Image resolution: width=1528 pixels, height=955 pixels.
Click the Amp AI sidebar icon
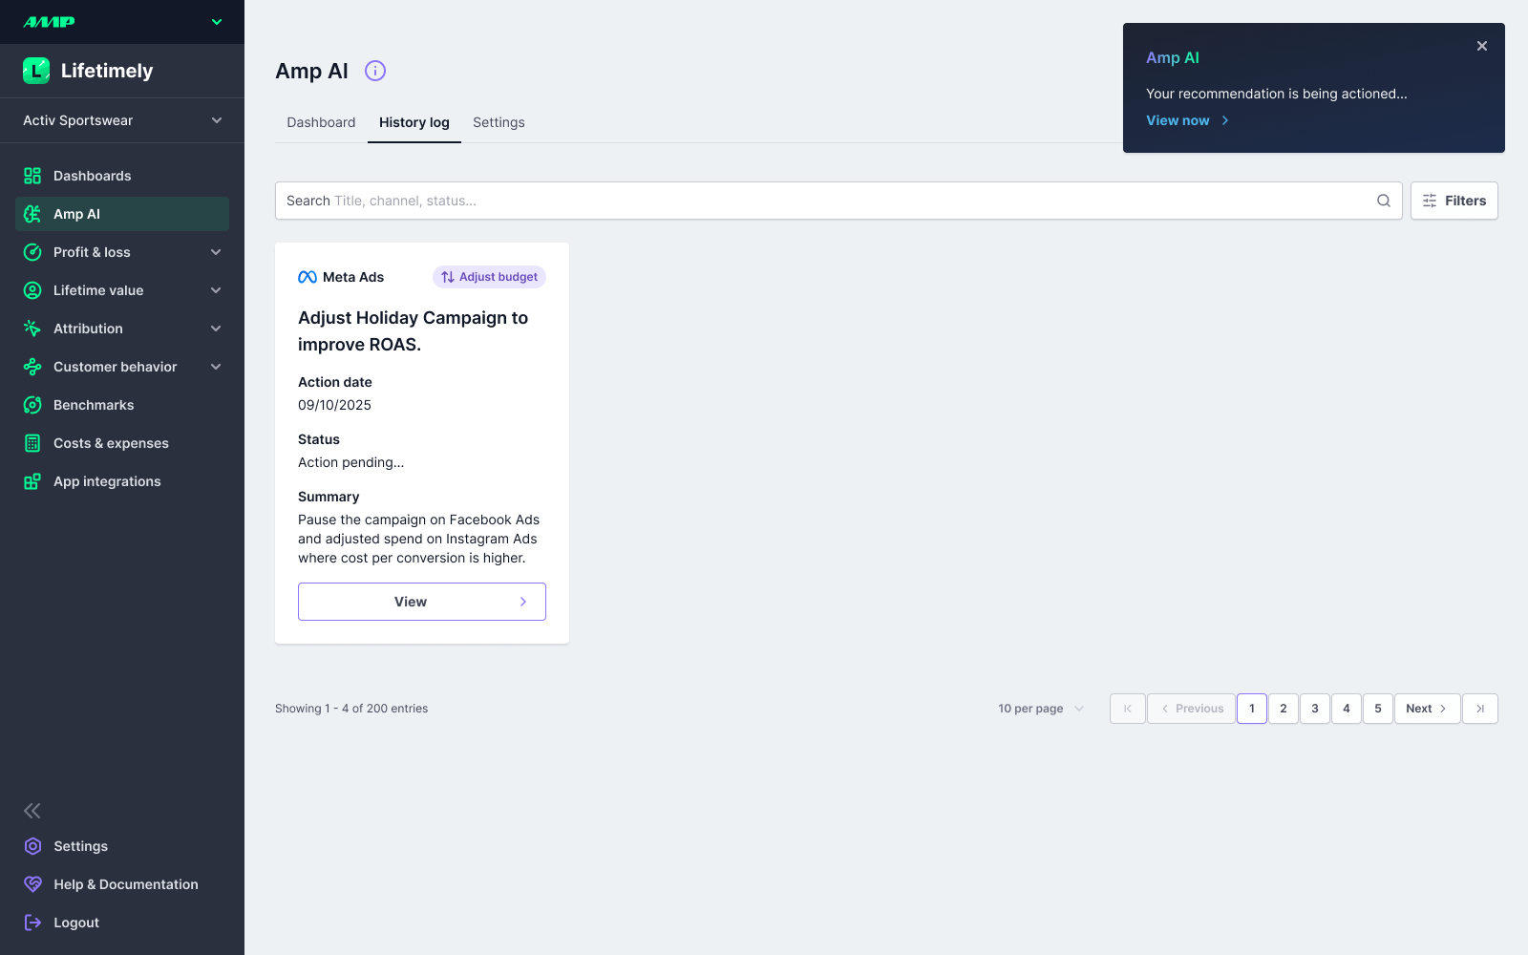coord(32,214)
